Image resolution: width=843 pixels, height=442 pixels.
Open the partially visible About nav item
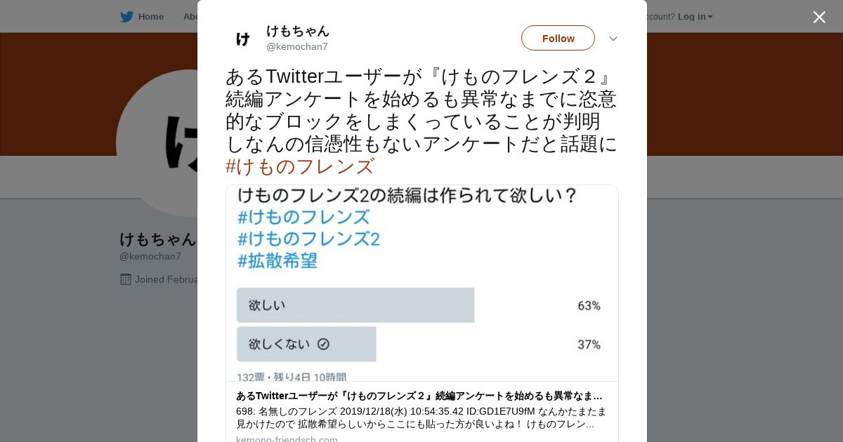point(190,17)
